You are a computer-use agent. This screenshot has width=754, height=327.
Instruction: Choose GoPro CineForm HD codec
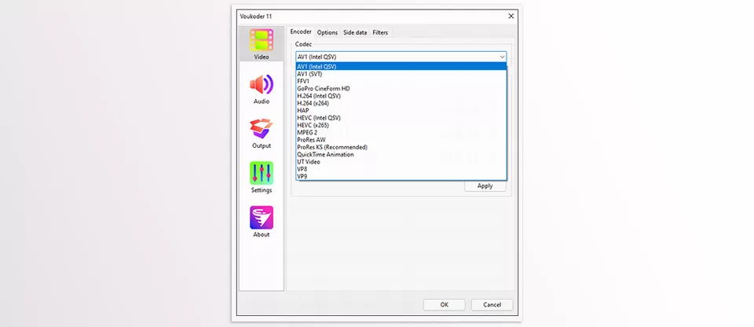coord(401,89)
